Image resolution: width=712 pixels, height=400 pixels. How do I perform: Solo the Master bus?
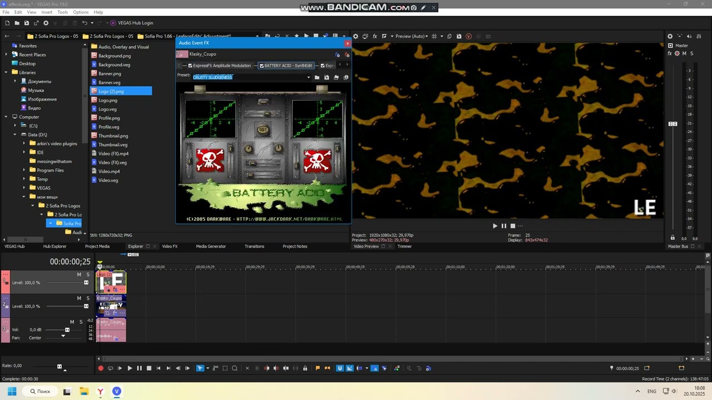(x=691, y=53)
